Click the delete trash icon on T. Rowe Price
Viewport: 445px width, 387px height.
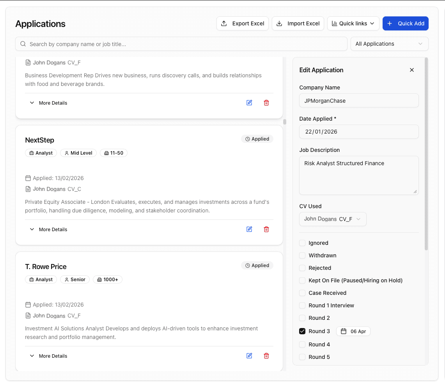(x=266, y=356)
